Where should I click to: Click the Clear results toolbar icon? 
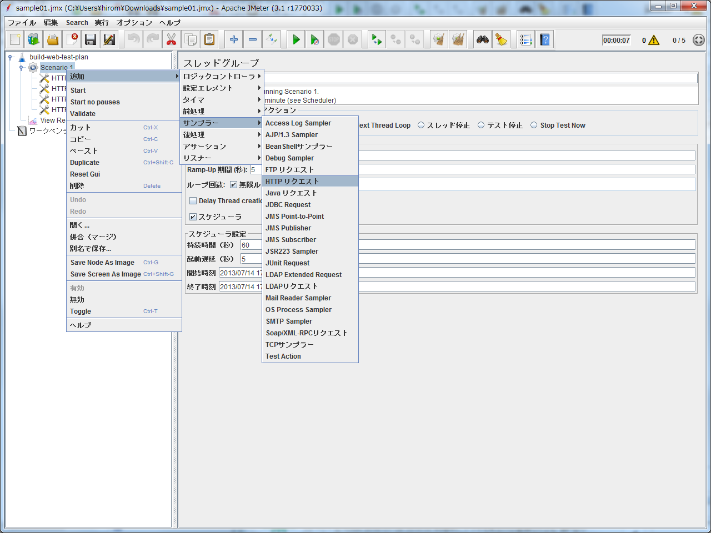pyautogui.click(x=439, y=39)
